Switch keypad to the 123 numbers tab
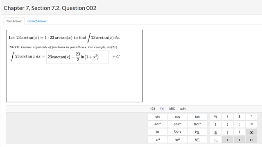This screenshot has width=262, height=147. pyautogui.click(x=152, y=109)
